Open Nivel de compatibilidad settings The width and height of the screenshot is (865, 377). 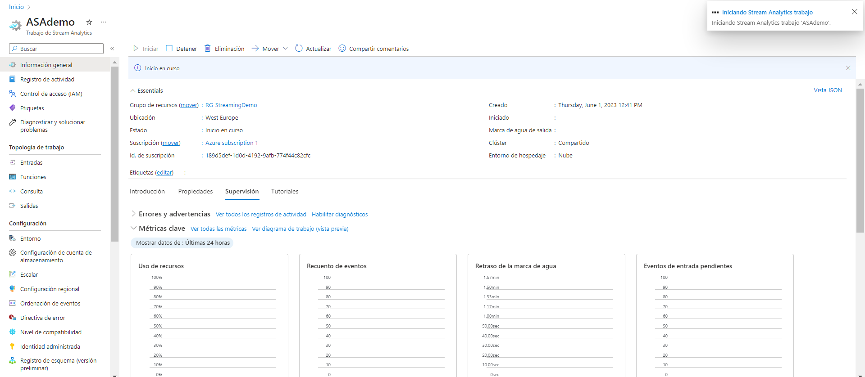[x=50, y=332]
